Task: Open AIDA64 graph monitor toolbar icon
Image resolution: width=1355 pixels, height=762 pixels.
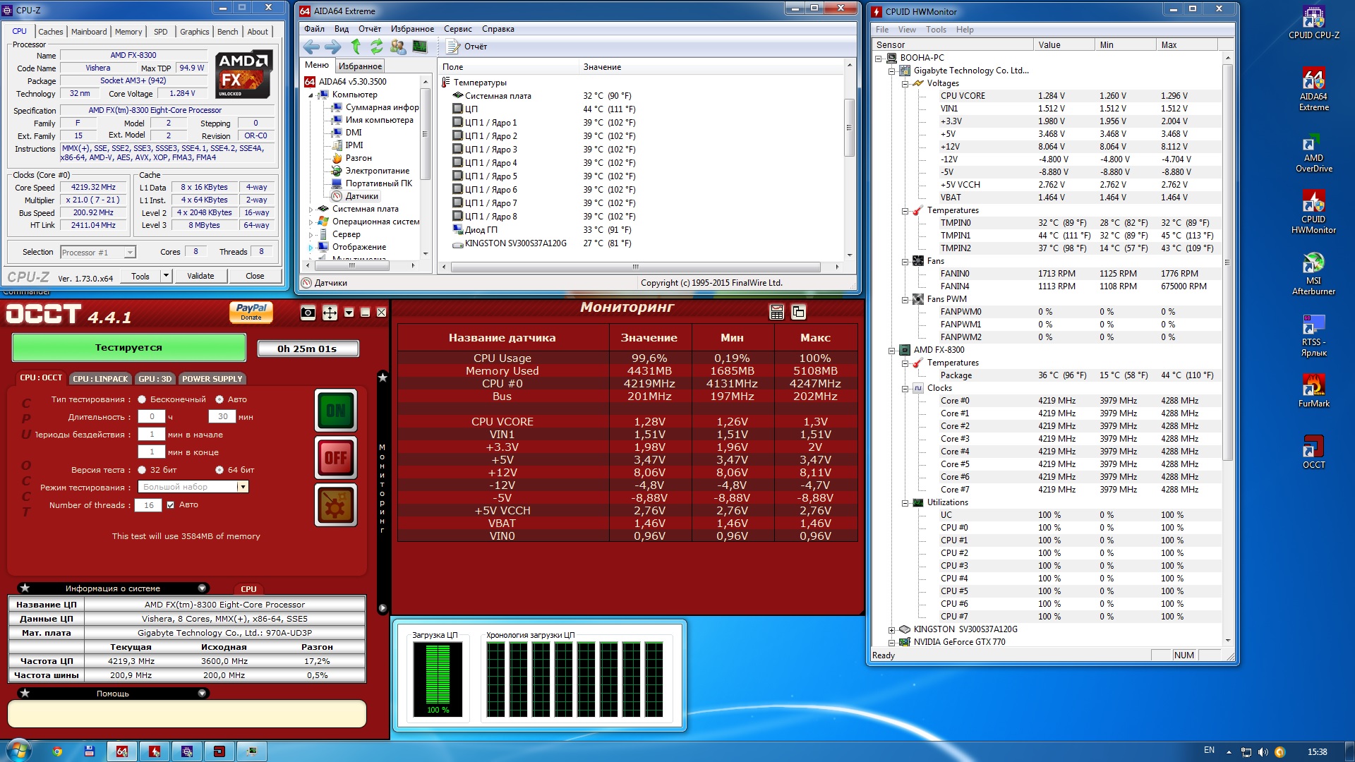Action: (x=420, y=47)
